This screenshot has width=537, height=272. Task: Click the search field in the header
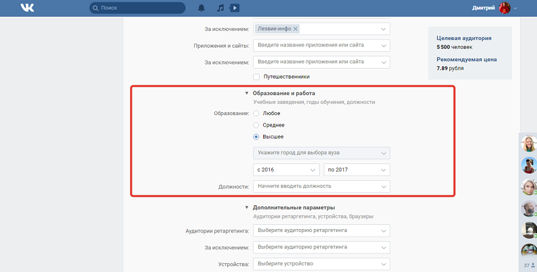coord(137,8)
